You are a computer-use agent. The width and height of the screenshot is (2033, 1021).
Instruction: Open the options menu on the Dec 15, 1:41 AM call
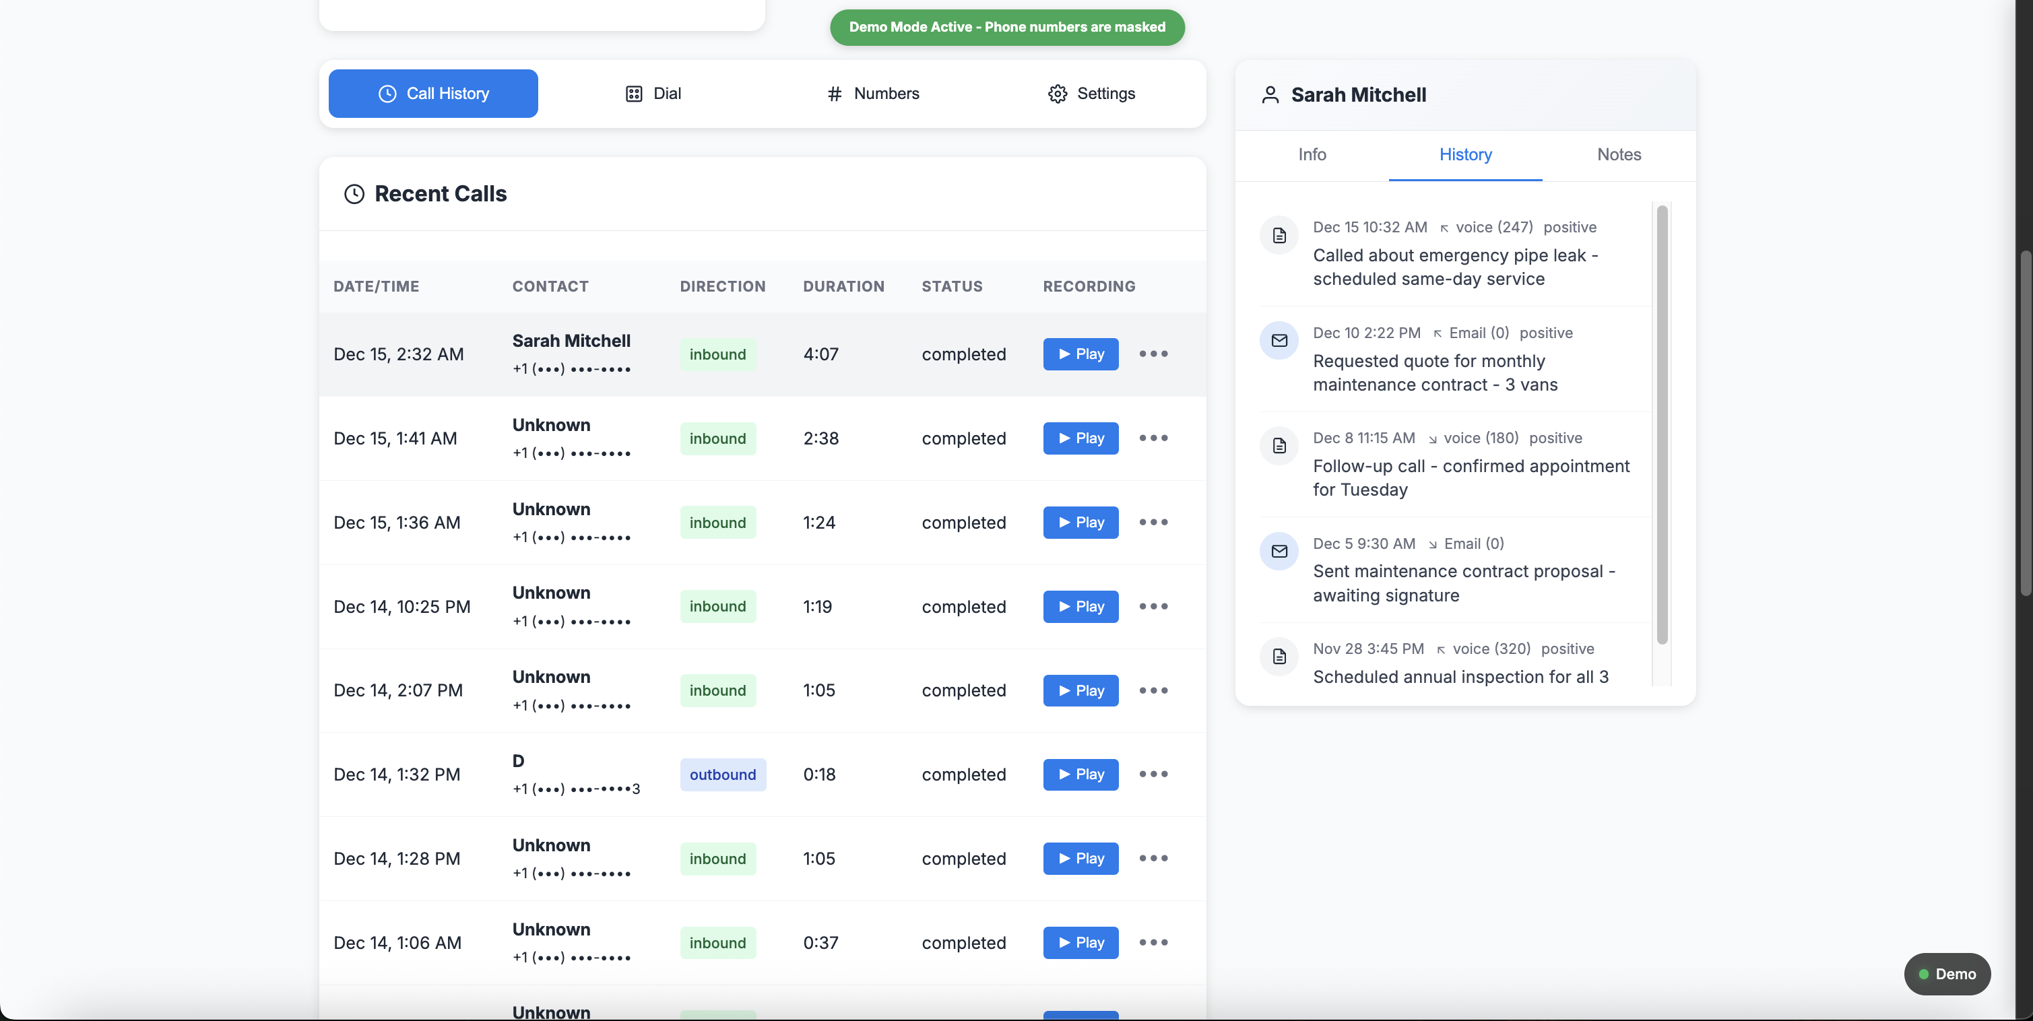1153,438
